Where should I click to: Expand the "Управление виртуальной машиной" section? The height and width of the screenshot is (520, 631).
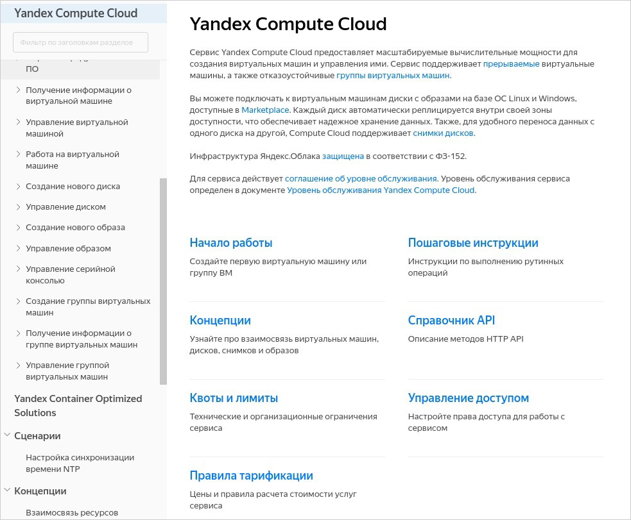(x=76, y=128)
